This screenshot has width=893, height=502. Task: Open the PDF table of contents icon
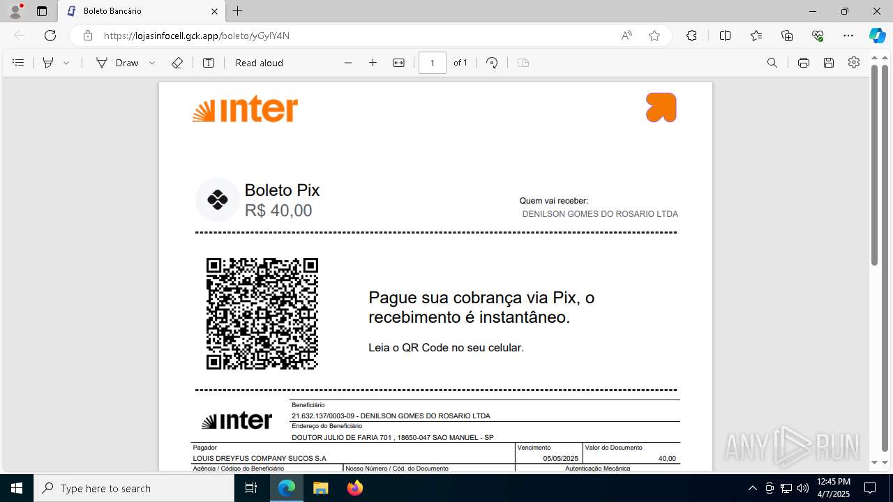[x=19, y=63]
